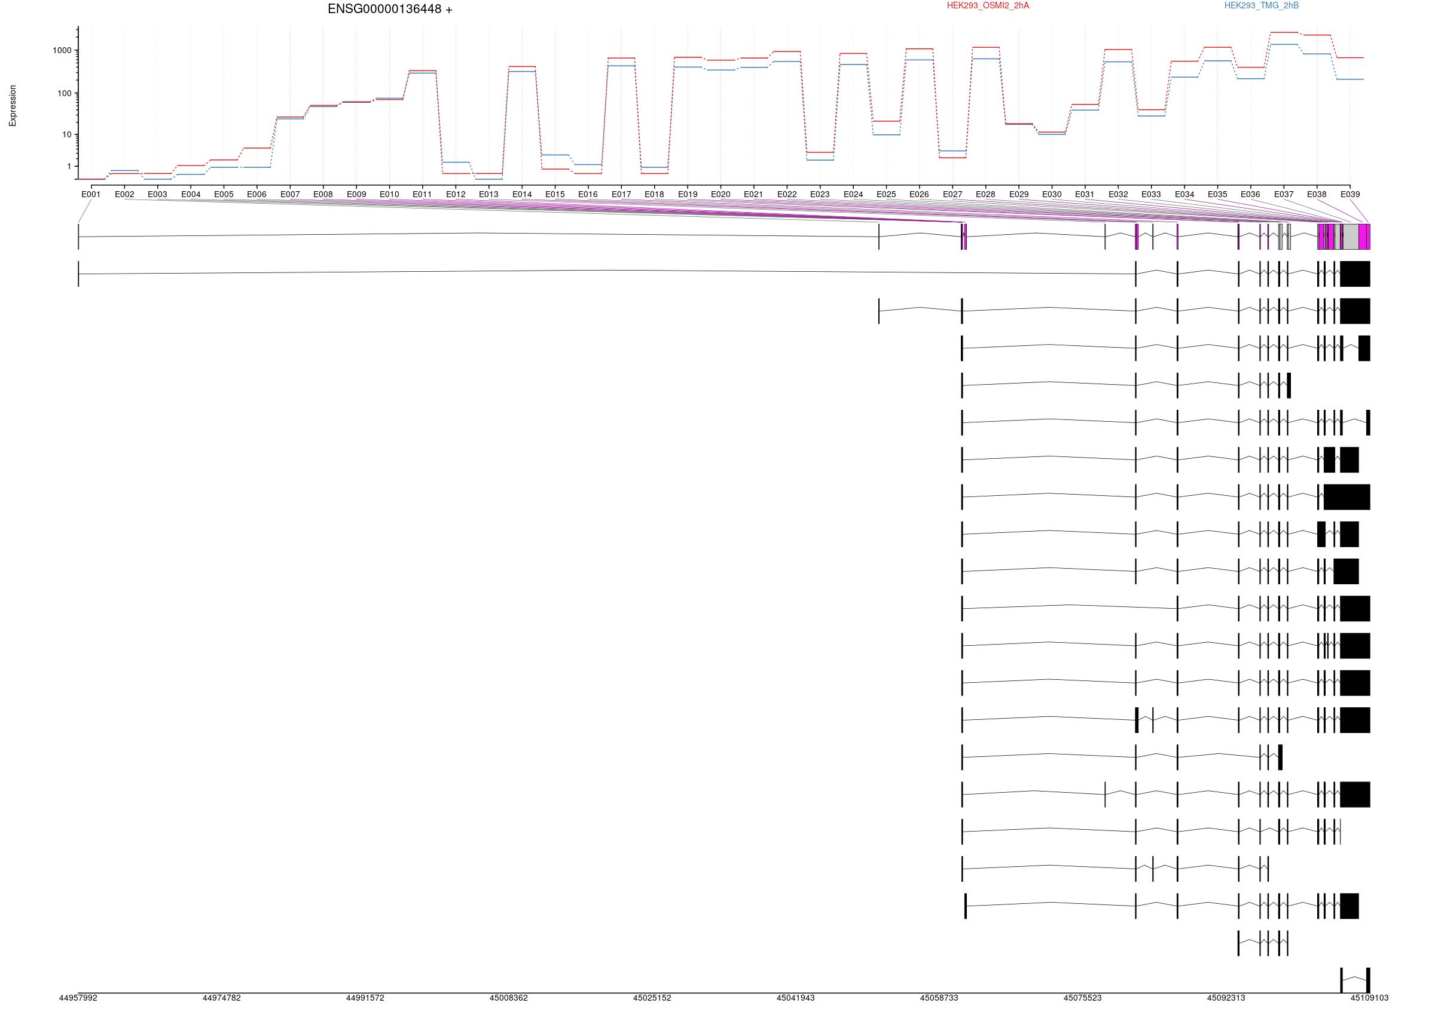Image resolution: width=1435 pixels, height=1009 pixels.
Task: Click exon label E004
Action: 191,194
